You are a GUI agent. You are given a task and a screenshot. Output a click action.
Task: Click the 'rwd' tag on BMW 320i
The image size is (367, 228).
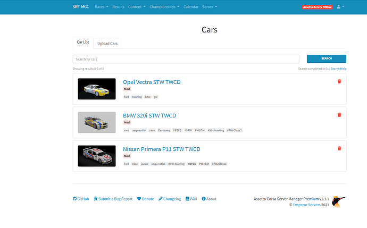click(x=127, y=130)
